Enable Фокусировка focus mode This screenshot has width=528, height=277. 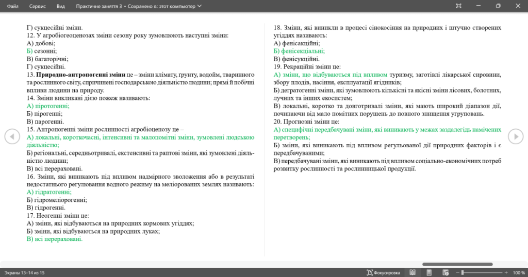[x=383, y=273]
